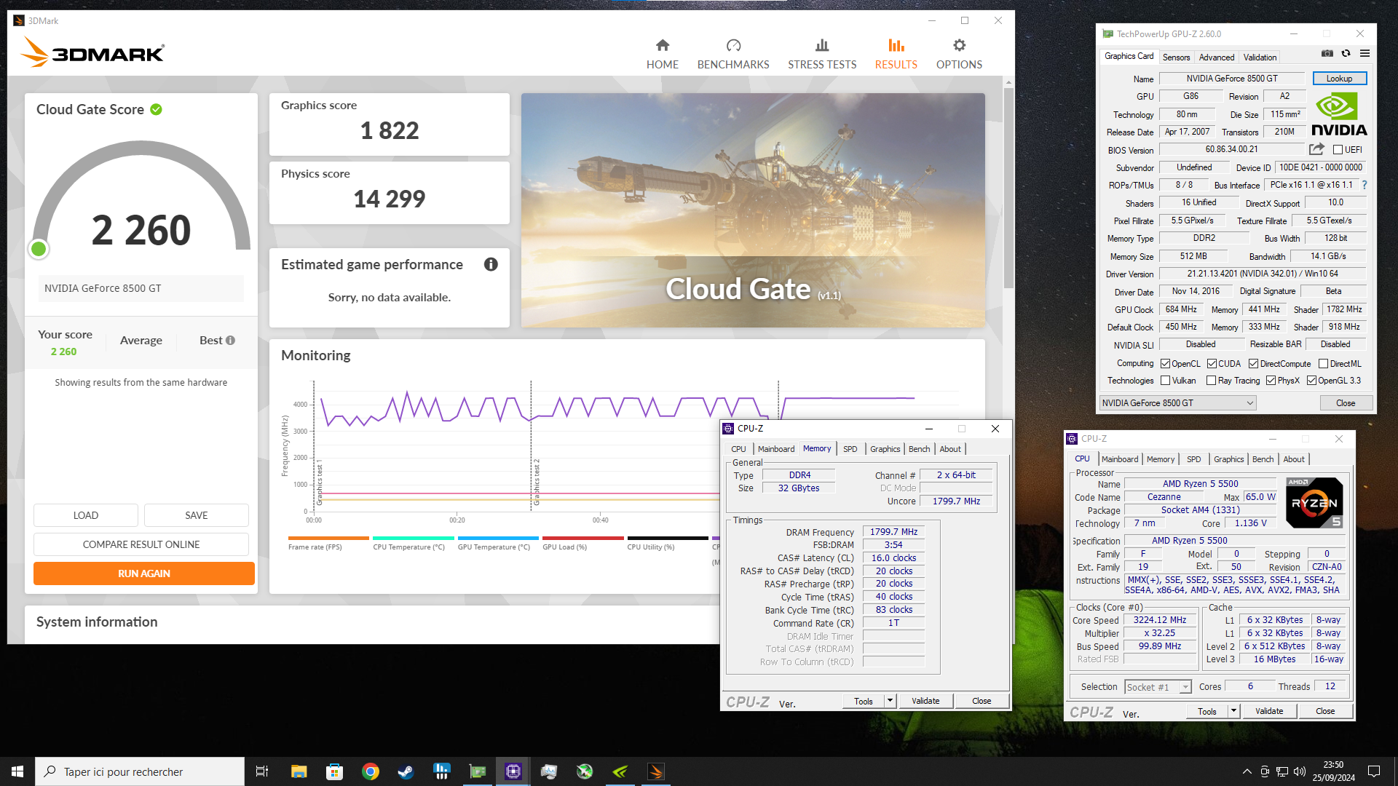Open GPU-Z hamburger menu
This screenshot has height=786, width=1398.
1365,53
